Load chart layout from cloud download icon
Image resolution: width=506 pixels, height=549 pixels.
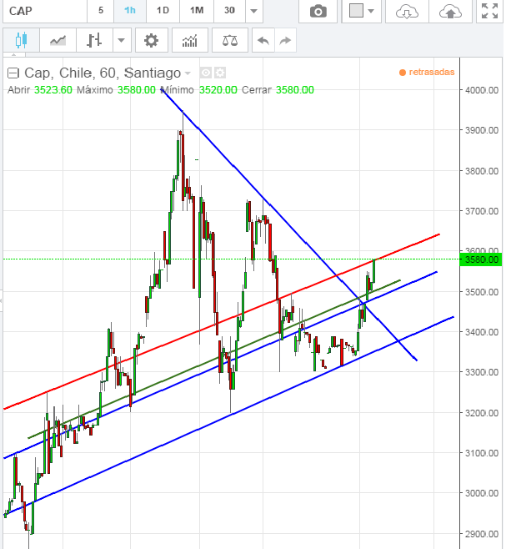pos(407,11)
